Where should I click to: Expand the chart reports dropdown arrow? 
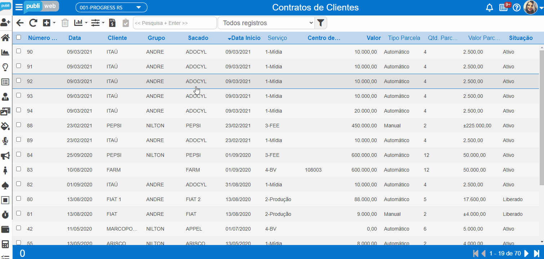click(x=86, y=23)
